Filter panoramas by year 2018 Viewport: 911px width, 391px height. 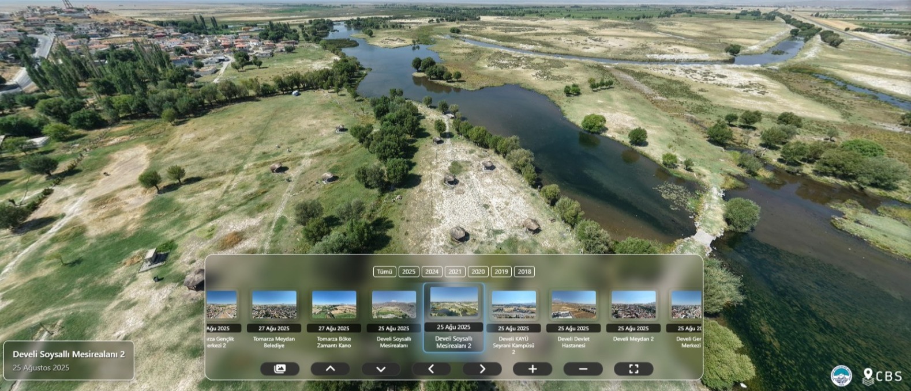pyautogui.click(x=524, y=272)
